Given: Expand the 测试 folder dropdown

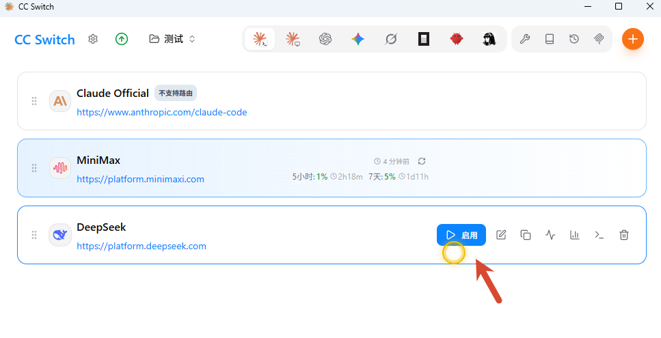Looking at the screenshot, I should [x=172, y=39].
